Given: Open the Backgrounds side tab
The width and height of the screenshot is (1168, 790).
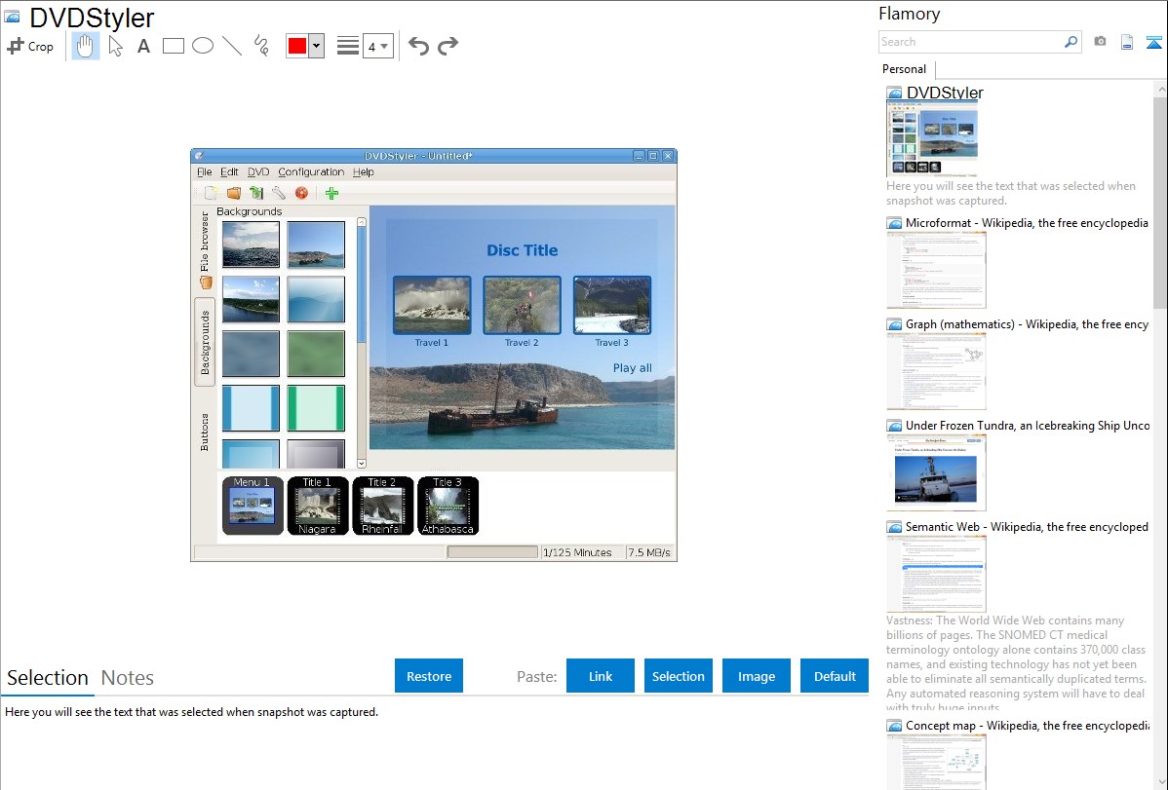Looking at the screenshot, I should point(205,343).
